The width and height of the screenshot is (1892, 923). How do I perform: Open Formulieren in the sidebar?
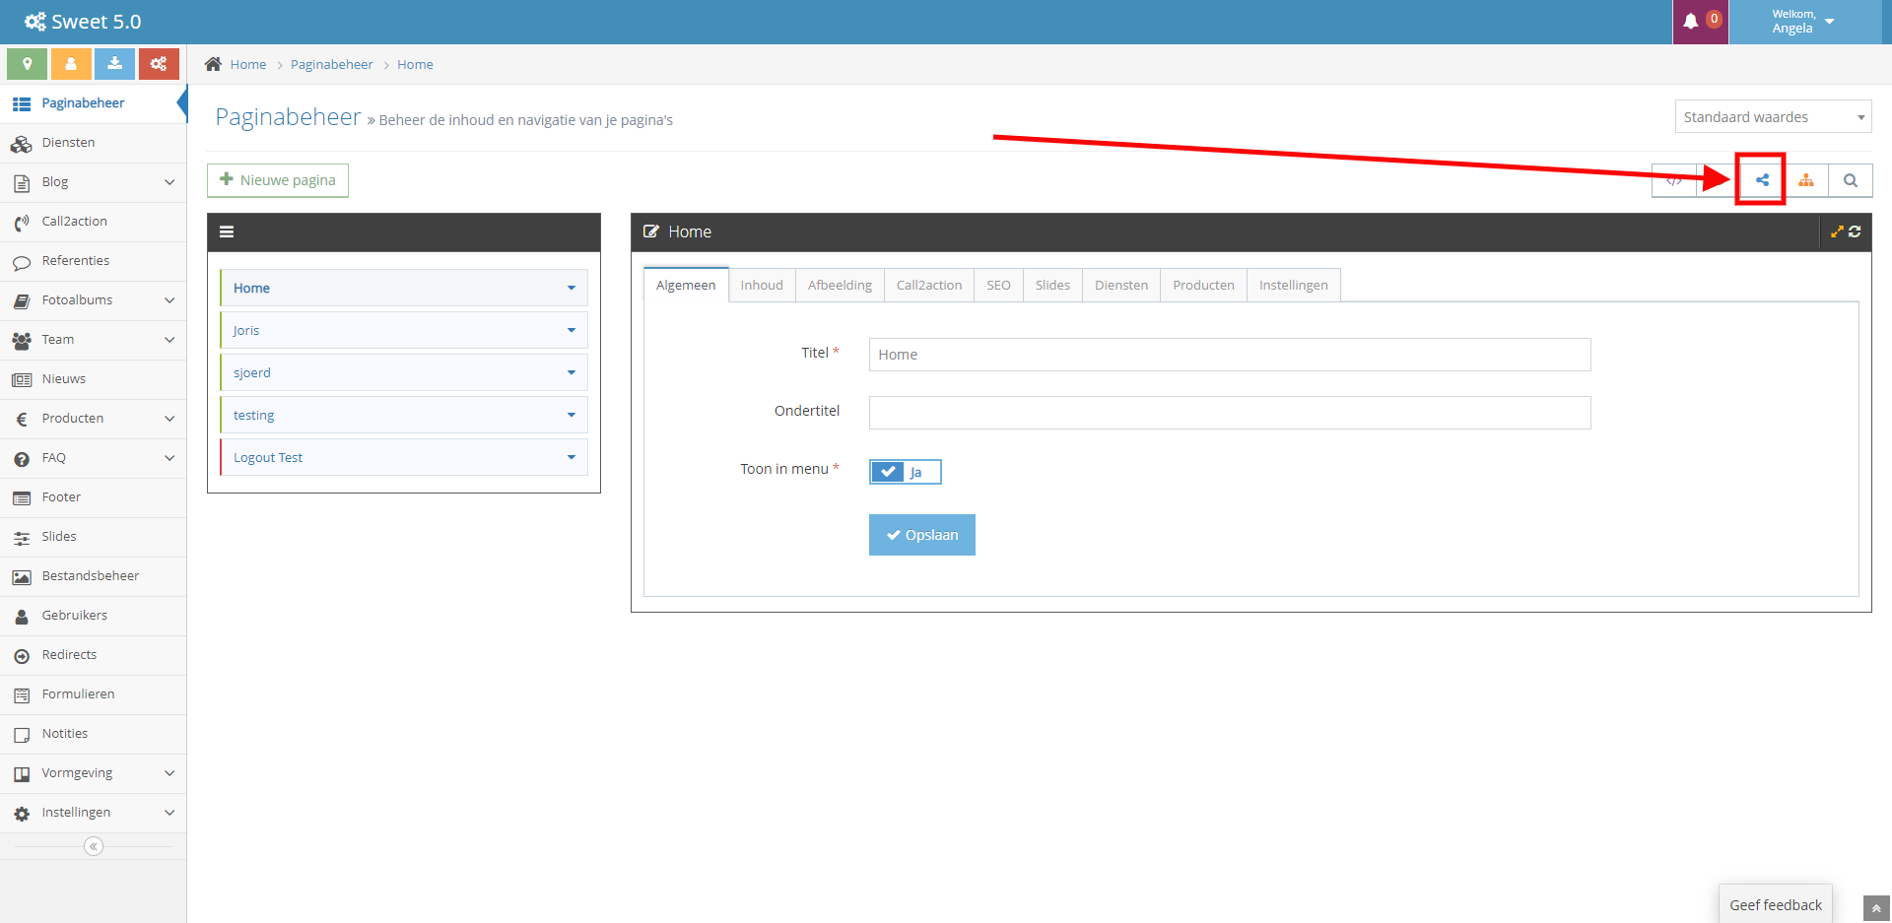[94, 694]
